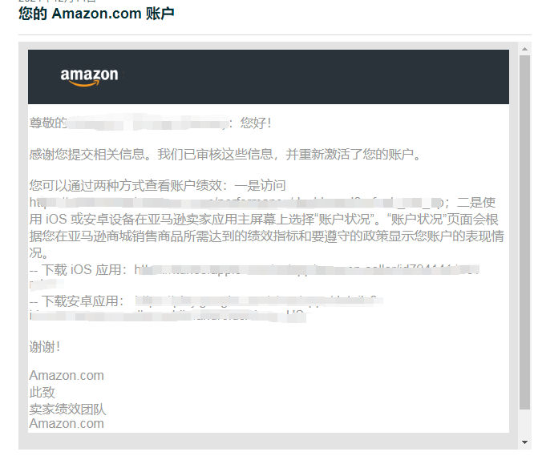Click the Amazon logo in the email header

click(89, 77)
